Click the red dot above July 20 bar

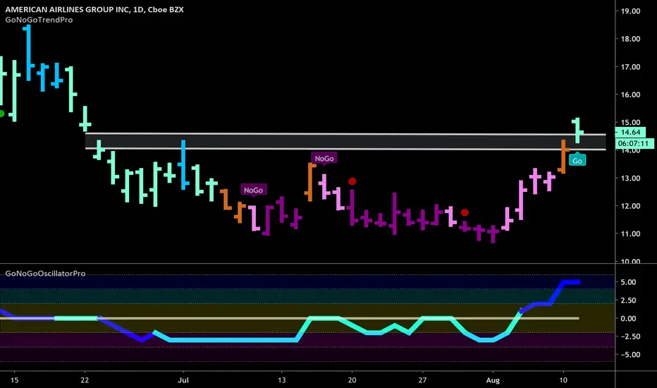(x=352, y=181)
